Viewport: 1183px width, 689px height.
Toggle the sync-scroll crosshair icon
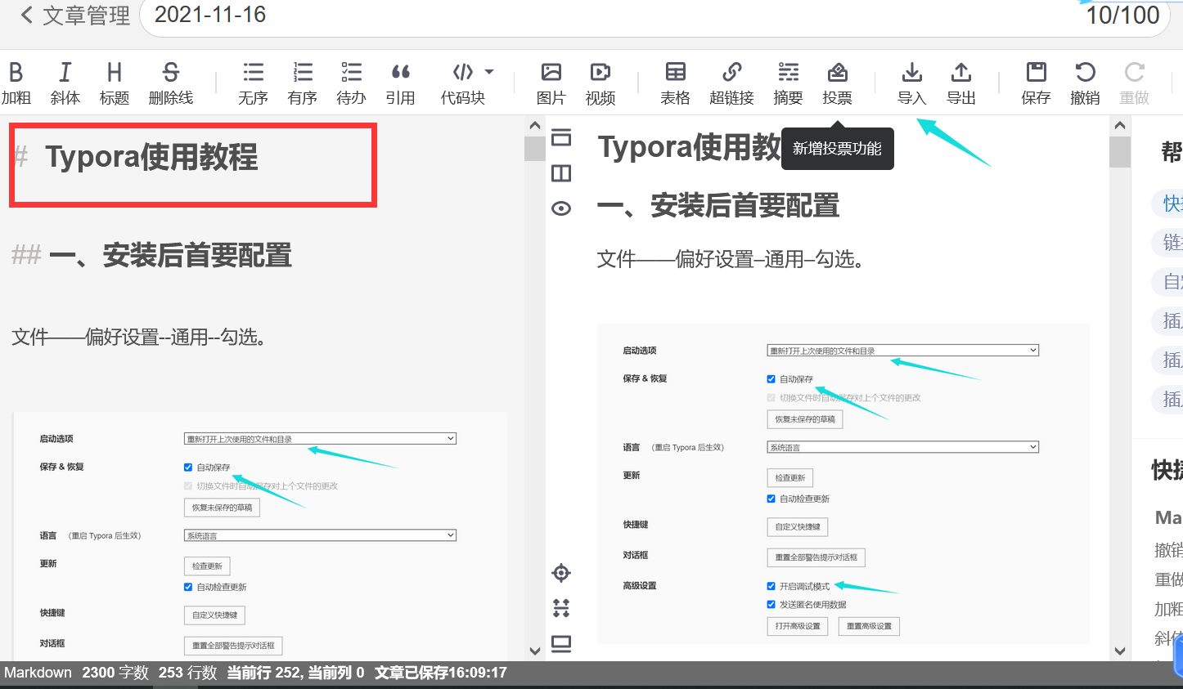coord(561,573)
